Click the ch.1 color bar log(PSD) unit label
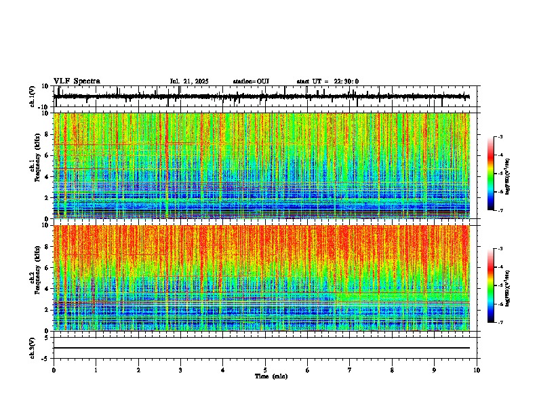 coord(508,177)
